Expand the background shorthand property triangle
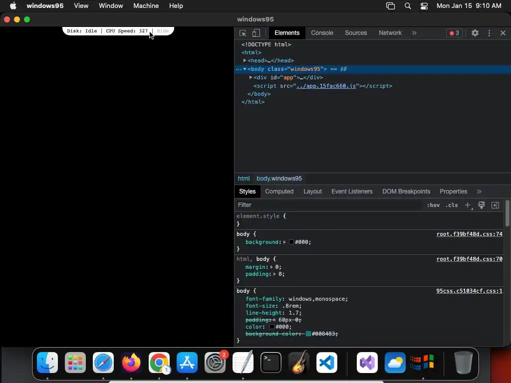The width and height of the screenshot is (511, 383). pos(284,242)
